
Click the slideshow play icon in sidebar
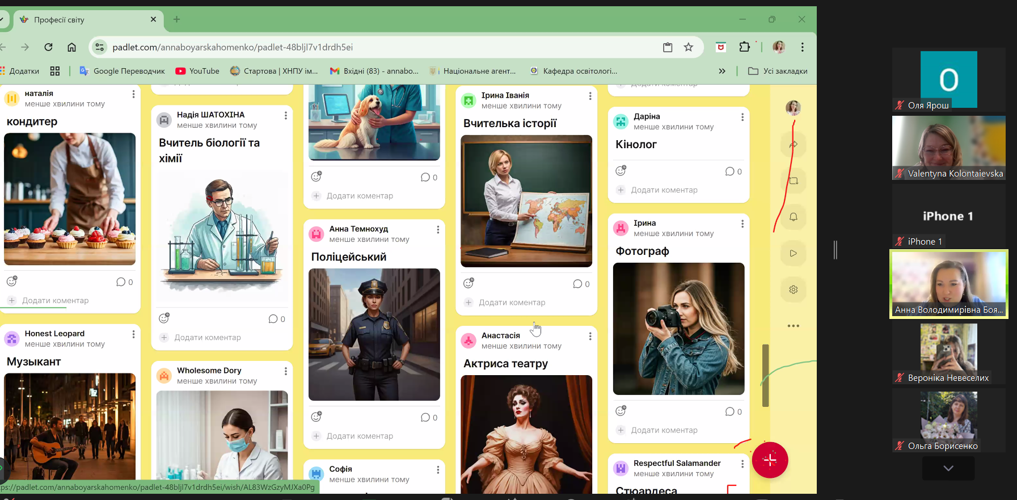[x=793, y=253]
